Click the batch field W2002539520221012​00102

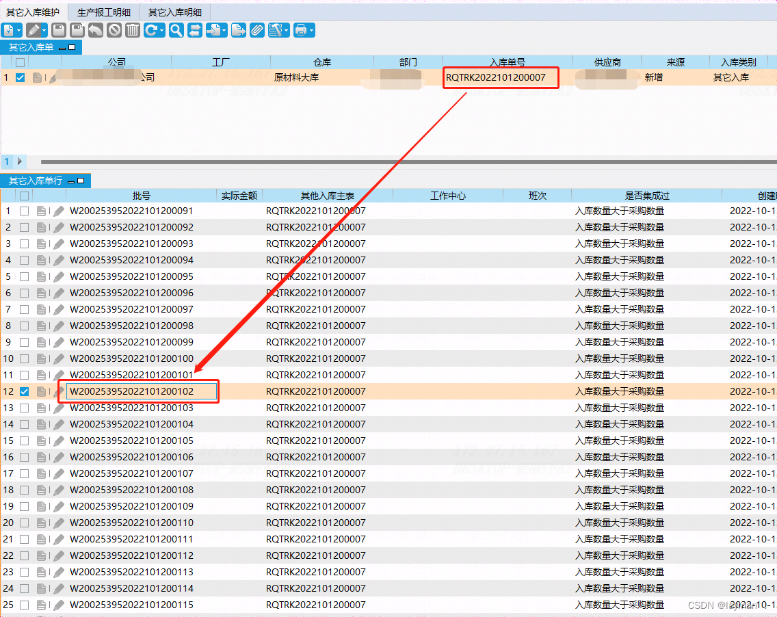click(x=142, y=391)
